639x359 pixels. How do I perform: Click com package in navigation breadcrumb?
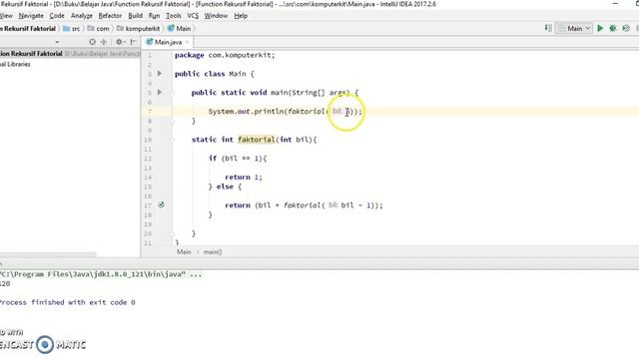coord(98,29)
